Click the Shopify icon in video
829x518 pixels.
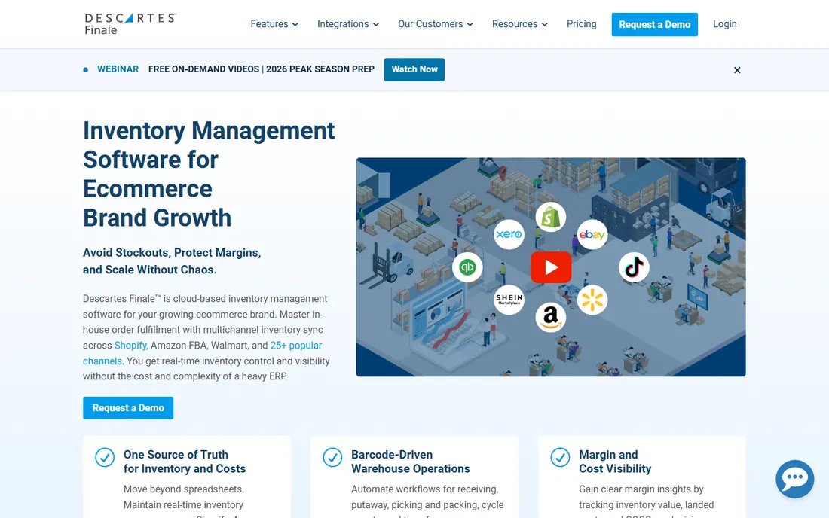pyautogui.click(x=550, y=217)
